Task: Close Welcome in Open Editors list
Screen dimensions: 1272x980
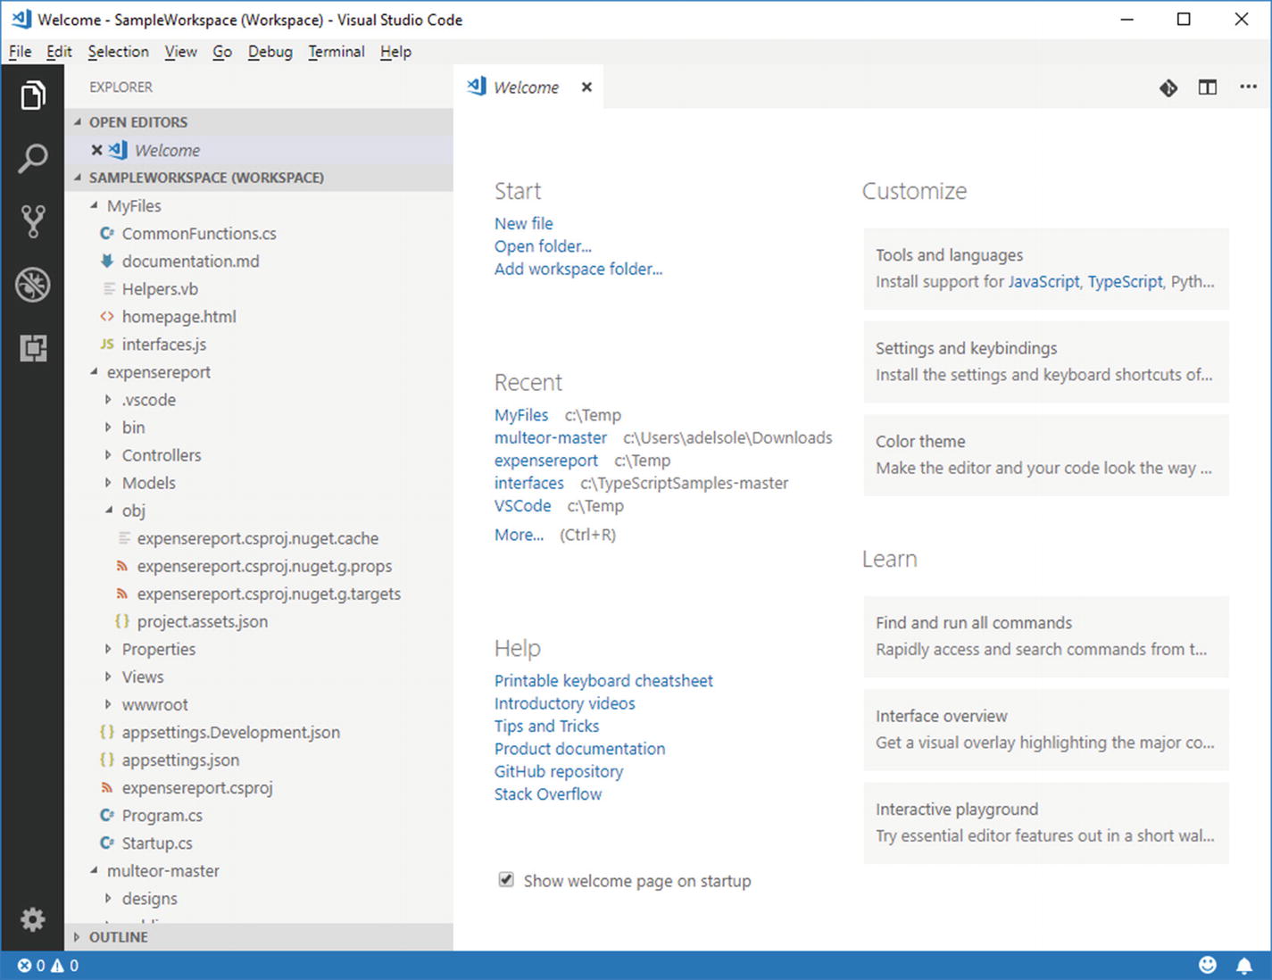Action: 96,150
